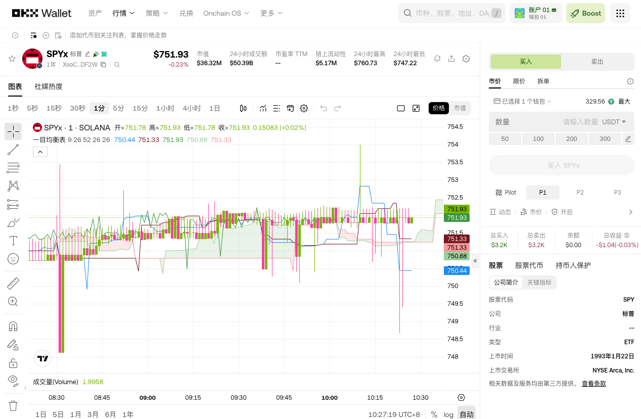Toggle the 自动 auto scale
The width and height of the screenshot is (641, 419).
coord(467,414)
